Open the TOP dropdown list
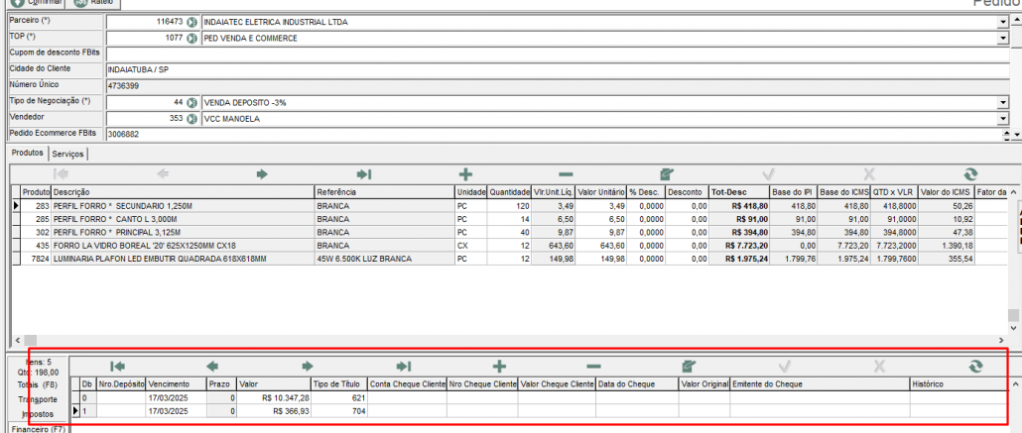Screen dimensions: 1022x433 pyautogui.click(x=1002, y=38)
